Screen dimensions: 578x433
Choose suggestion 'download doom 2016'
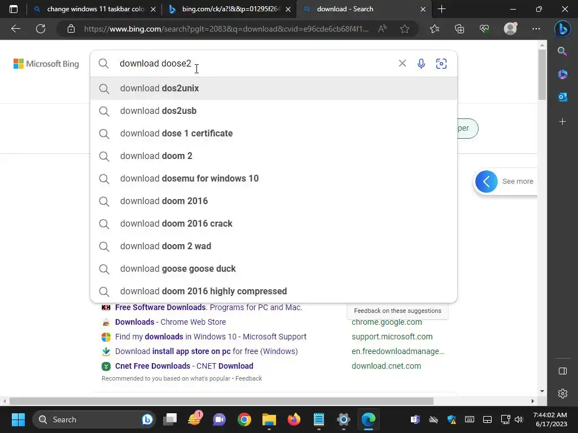274,201
